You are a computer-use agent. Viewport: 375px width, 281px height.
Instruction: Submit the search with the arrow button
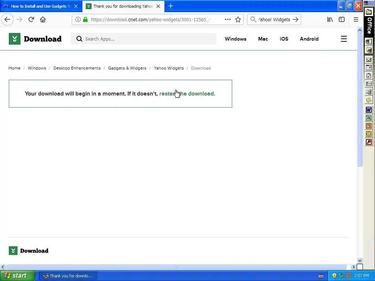(x=296, y=19)
